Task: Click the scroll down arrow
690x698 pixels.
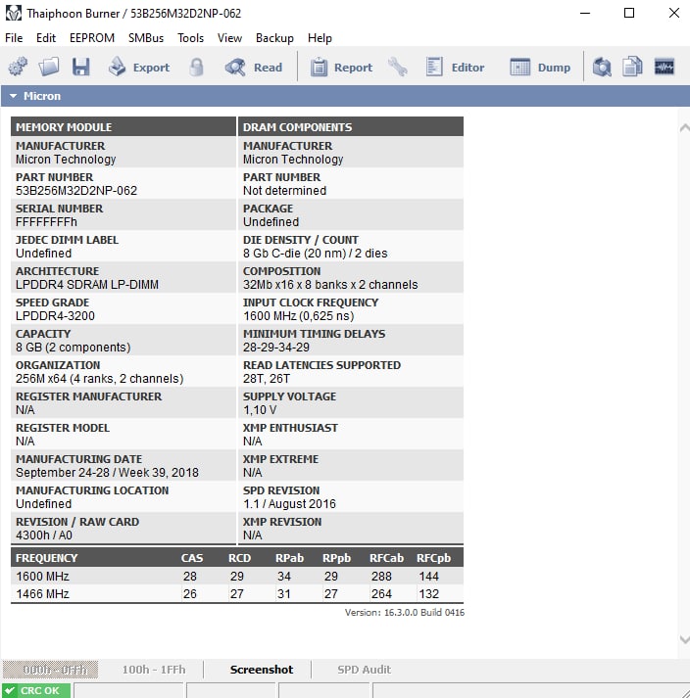Action: tap(684, 639)
